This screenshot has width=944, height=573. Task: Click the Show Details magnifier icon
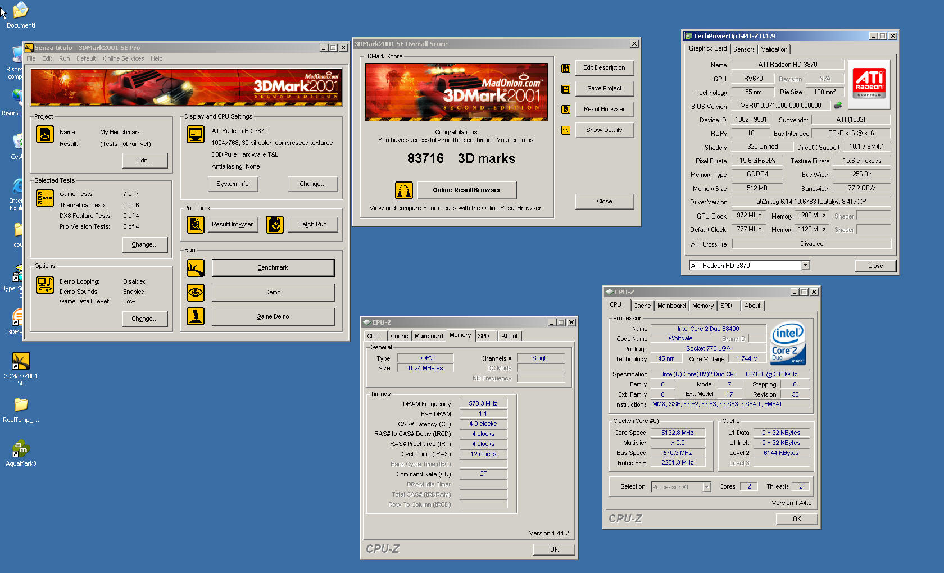(566, 130)
